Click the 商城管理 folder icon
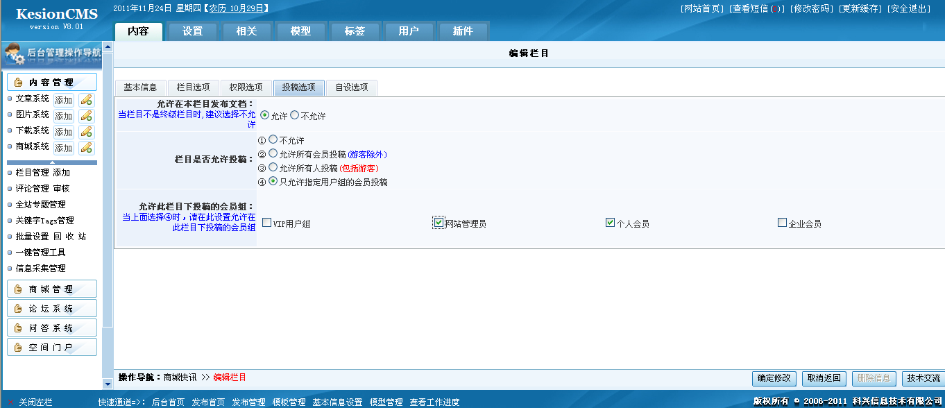The image size is (945, 408). click(17, 289)
